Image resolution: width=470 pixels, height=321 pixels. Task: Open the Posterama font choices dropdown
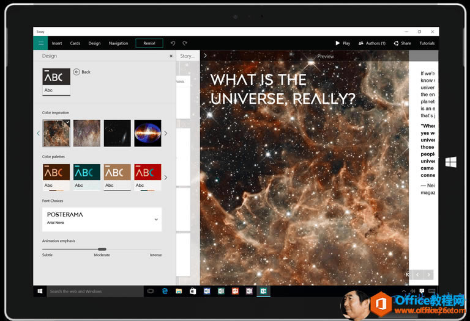click(102, 219)
